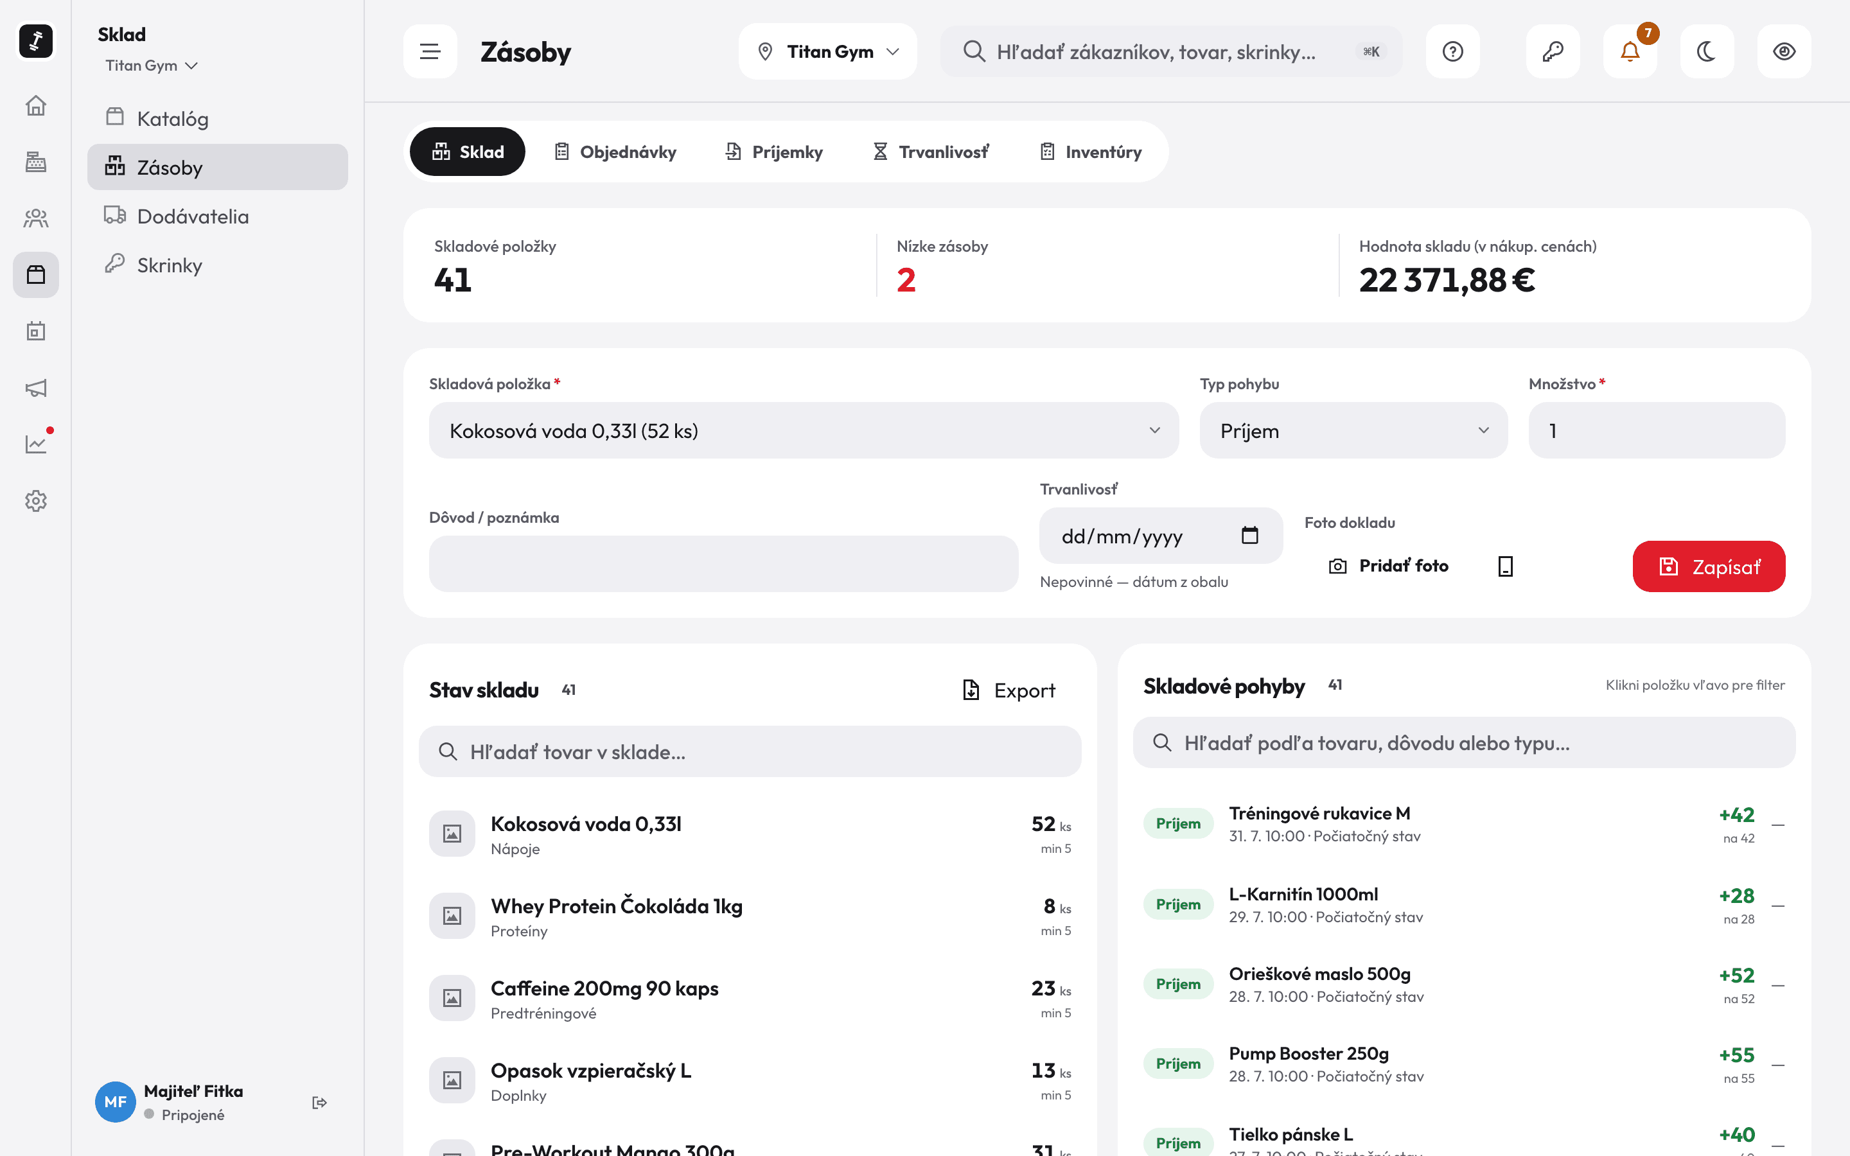
Task: Click the red Zapísať button
Action: tap(1709, 566)
